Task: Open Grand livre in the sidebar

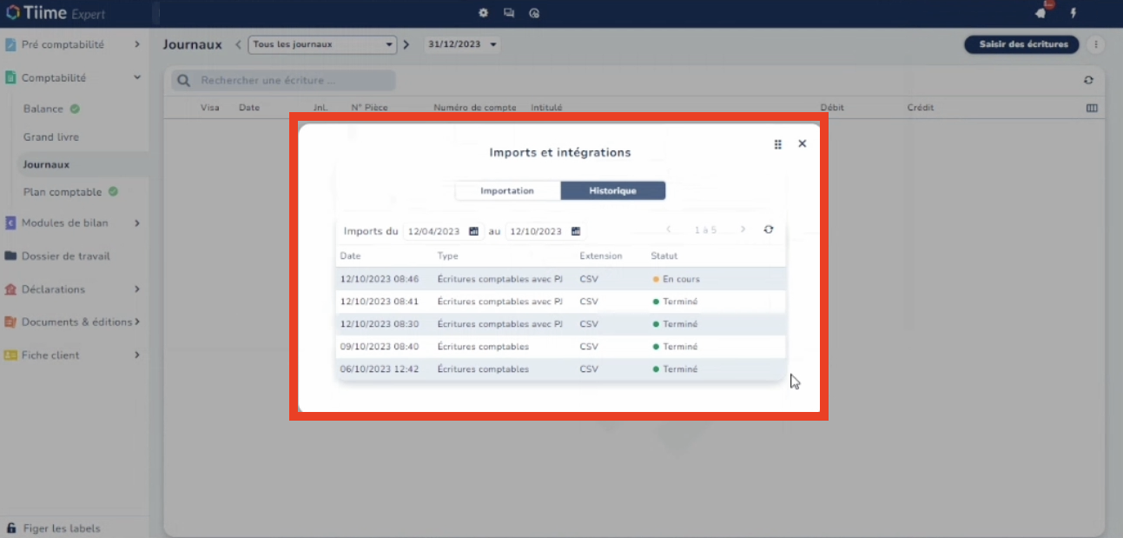Action: click(51, 136)
